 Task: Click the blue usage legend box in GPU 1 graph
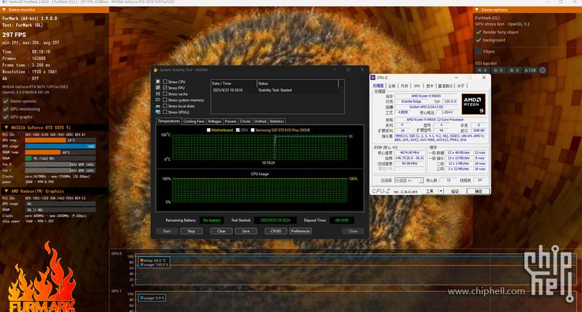[142, 298]
